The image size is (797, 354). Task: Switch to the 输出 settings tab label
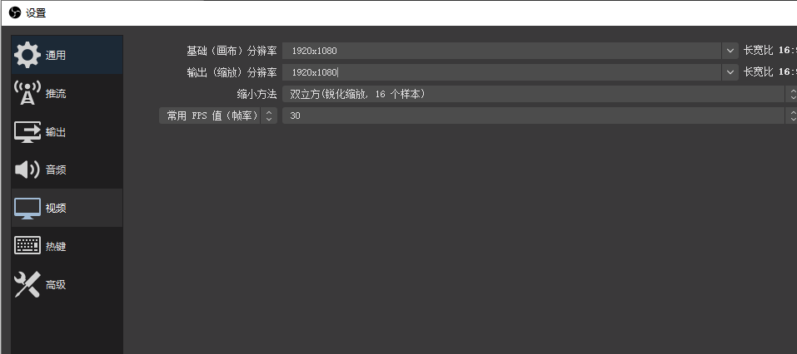[56, 132]
